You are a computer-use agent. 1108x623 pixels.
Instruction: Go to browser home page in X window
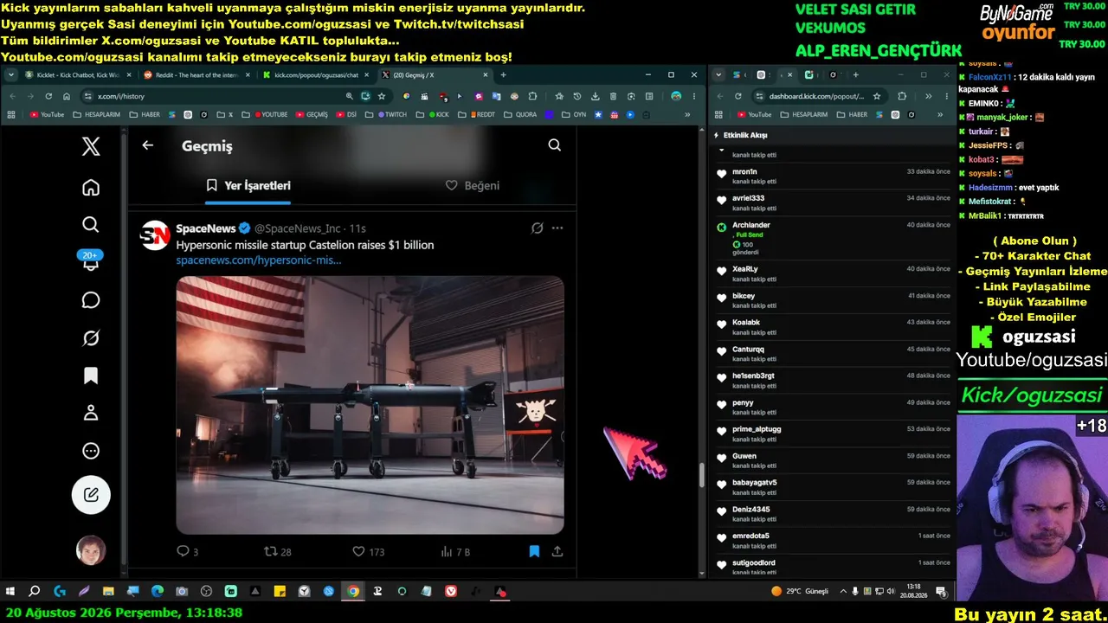click(x=68, y=96)
